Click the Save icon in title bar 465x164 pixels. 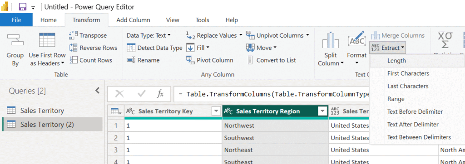tap(22, 7)
